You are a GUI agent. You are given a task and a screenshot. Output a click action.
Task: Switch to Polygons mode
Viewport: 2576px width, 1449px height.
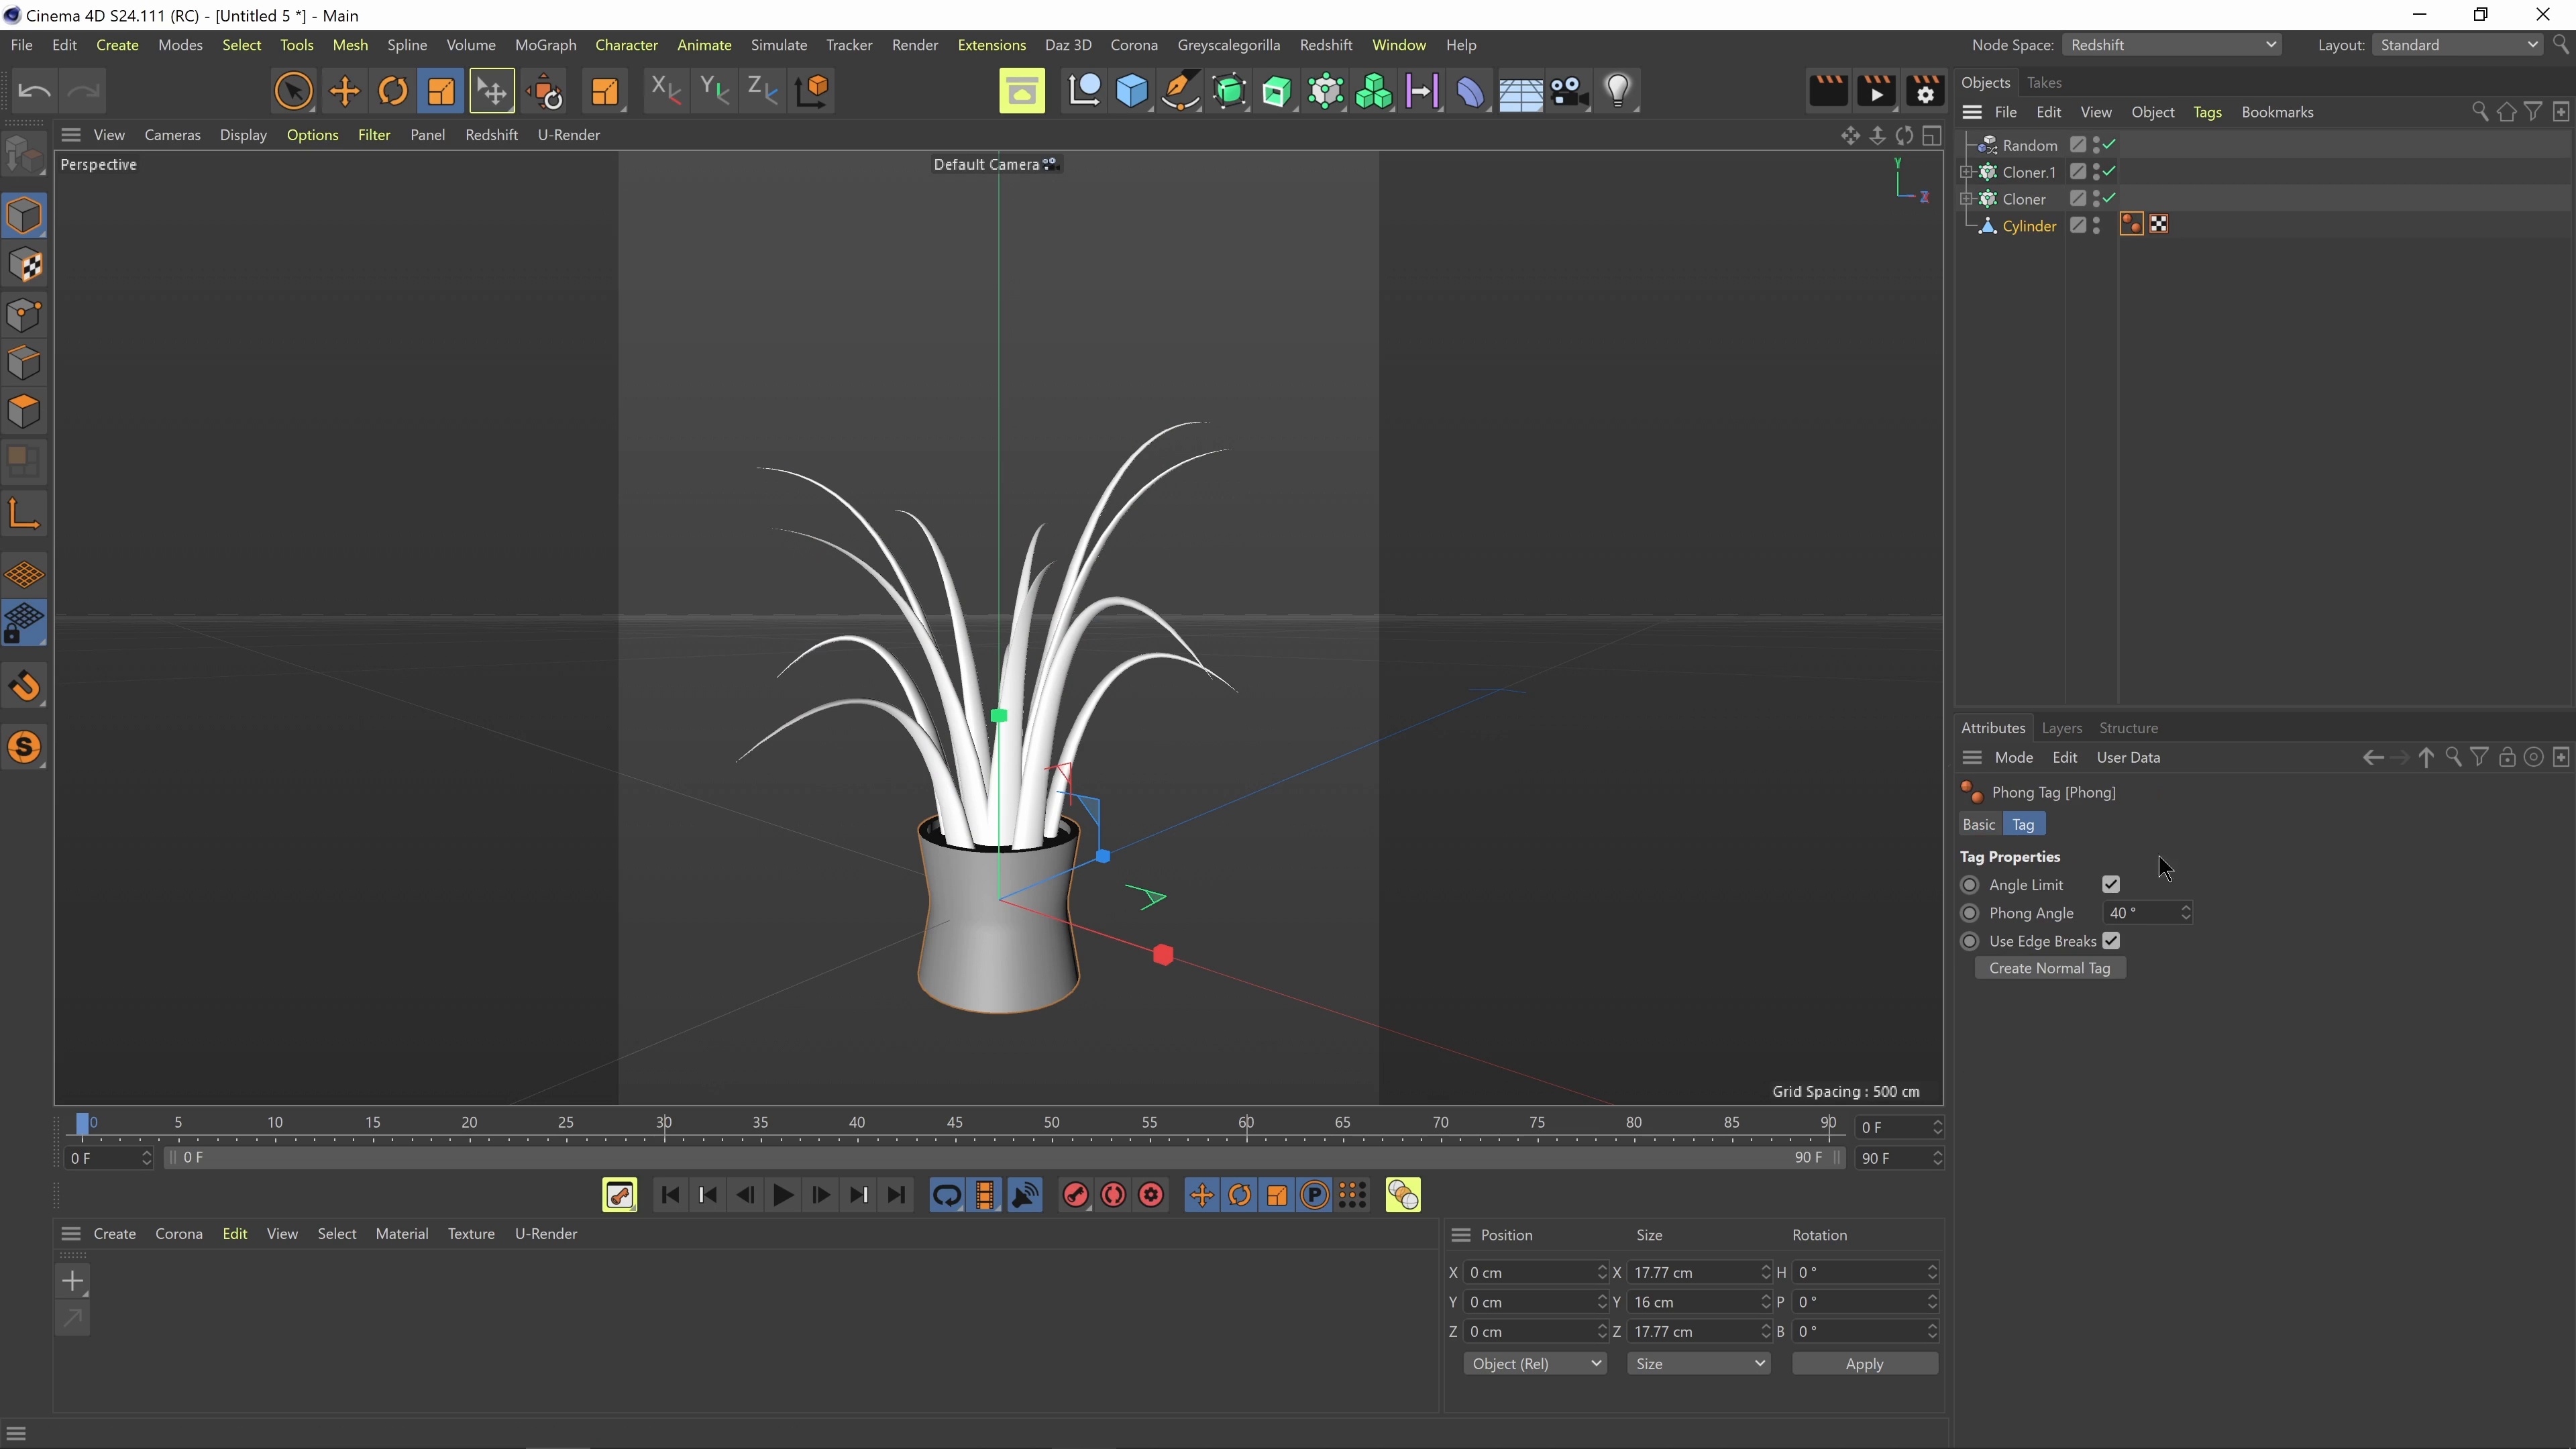pos(24,412)
